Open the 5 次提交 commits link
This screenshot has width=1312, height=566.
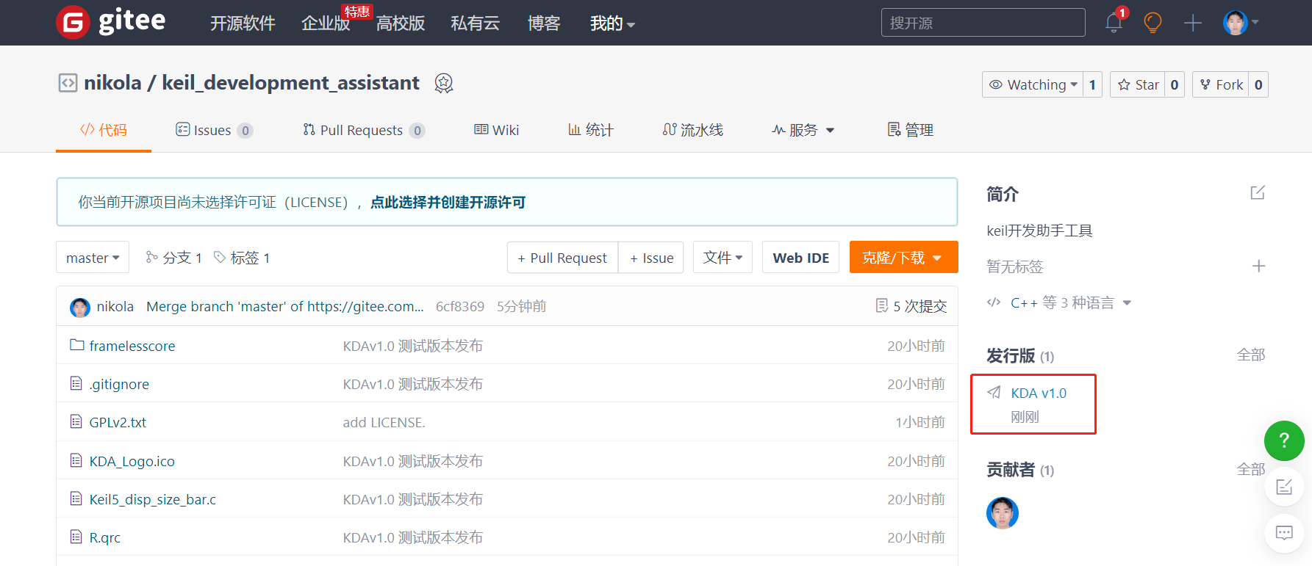(x=911, y=306)
